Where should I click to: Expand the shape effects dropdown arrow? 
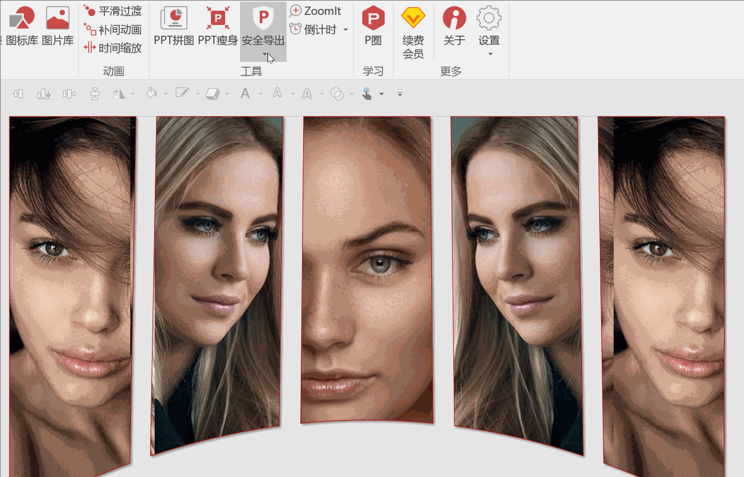228,94
